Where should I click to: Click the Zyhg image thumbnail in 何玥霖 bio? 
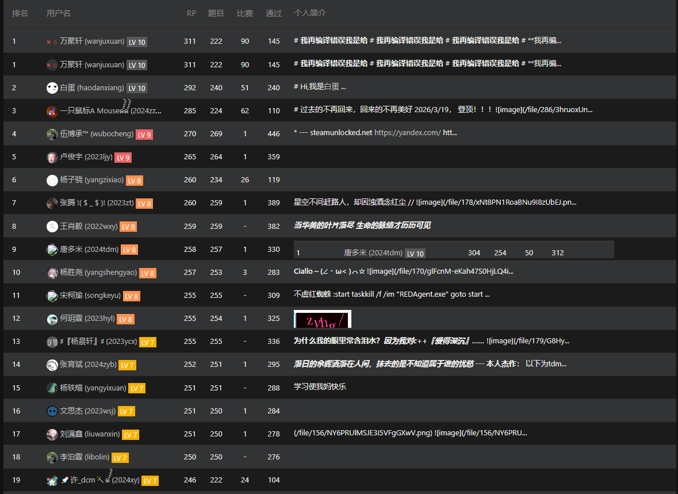[x=323, y=319]
